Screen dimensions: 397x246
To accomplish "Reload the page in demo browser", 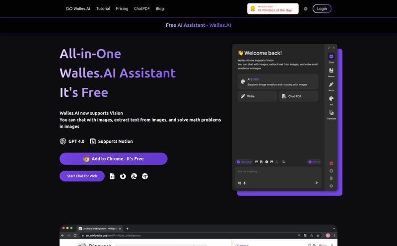I will pyautogui.click(x=75, y=236).
